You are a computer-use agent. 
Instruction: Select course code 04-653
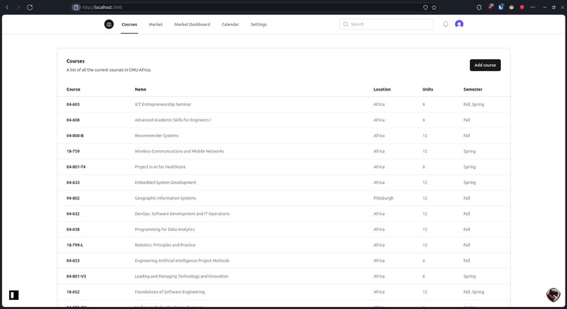(73, 261)
